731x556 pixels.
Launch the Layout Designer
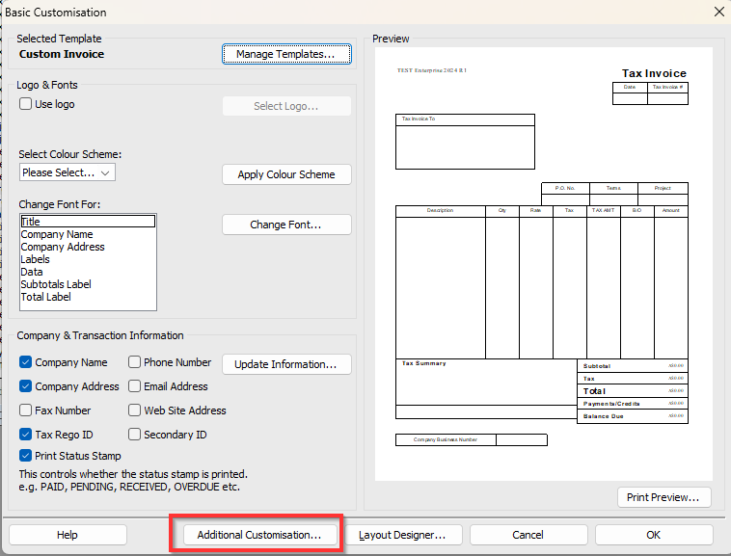click(x=403, y=535)
